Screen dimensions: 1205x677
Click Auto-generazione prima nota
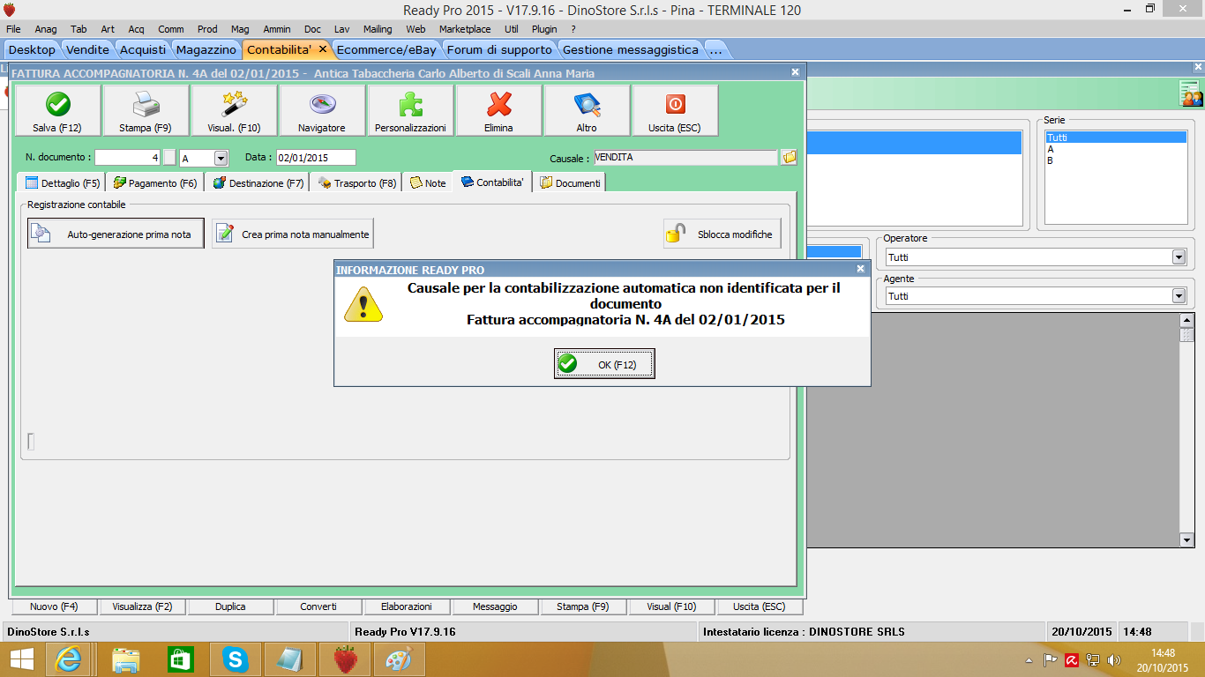(x=116, y=234)
